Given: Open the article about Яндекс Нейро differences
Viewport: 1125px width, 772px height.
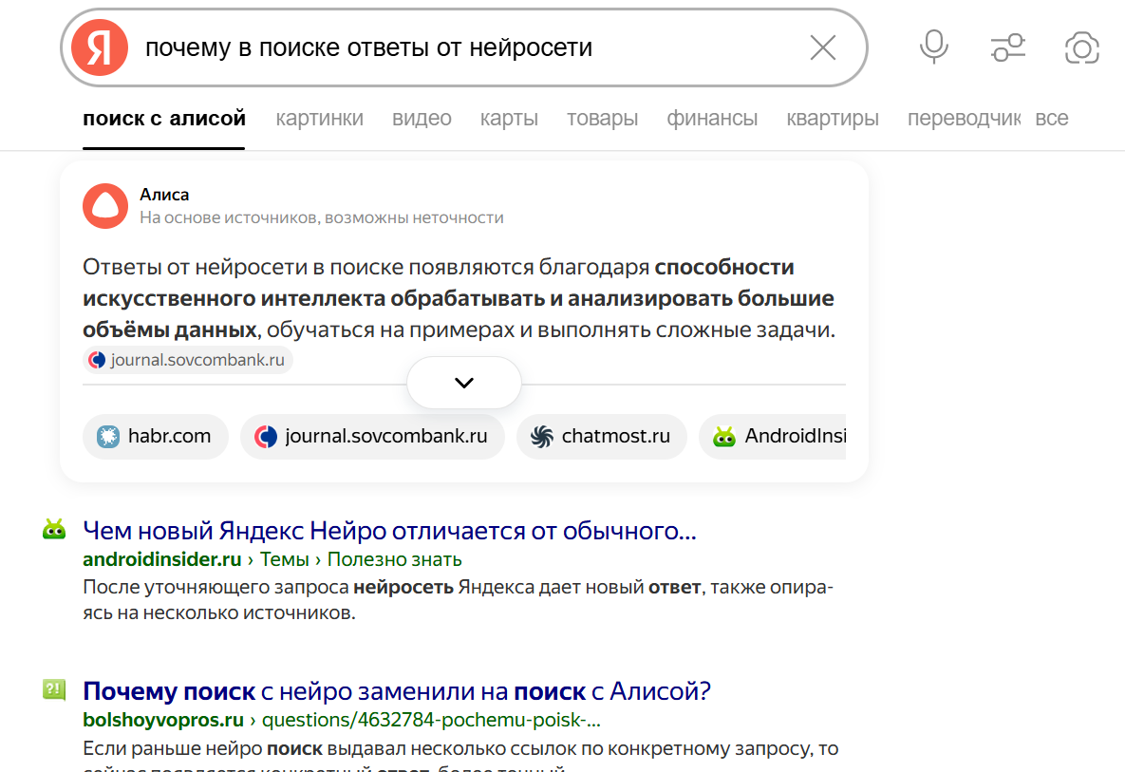Looking at the screenshot, I should pyautogui.click(x=388, y=530).
